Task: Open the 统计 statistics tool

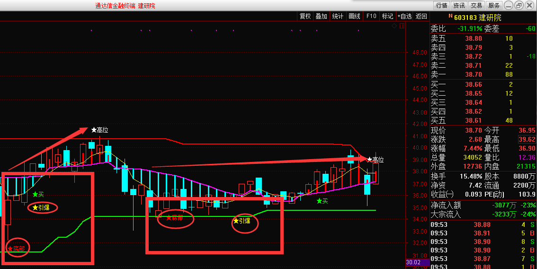Action: 338,16
